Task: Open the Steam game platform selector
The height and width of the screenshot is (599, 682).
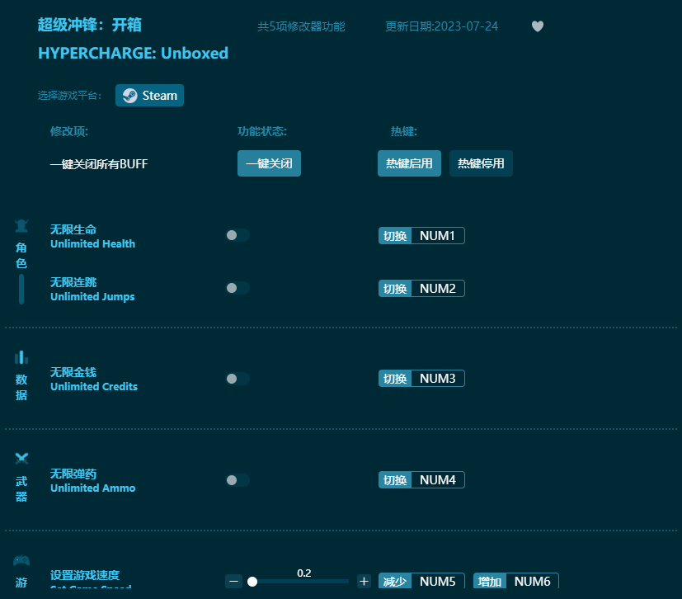Action: click(149, 95)
